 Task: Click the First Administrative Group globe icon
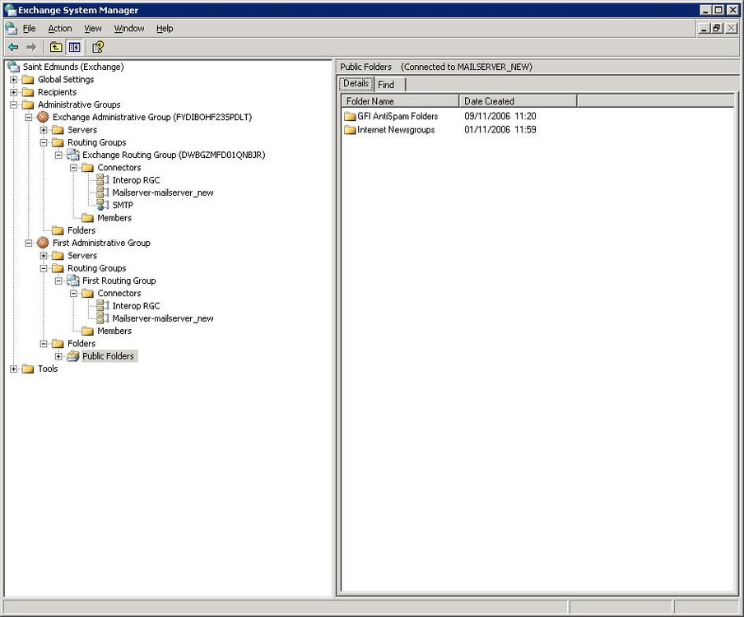click(x=43, y=243)
